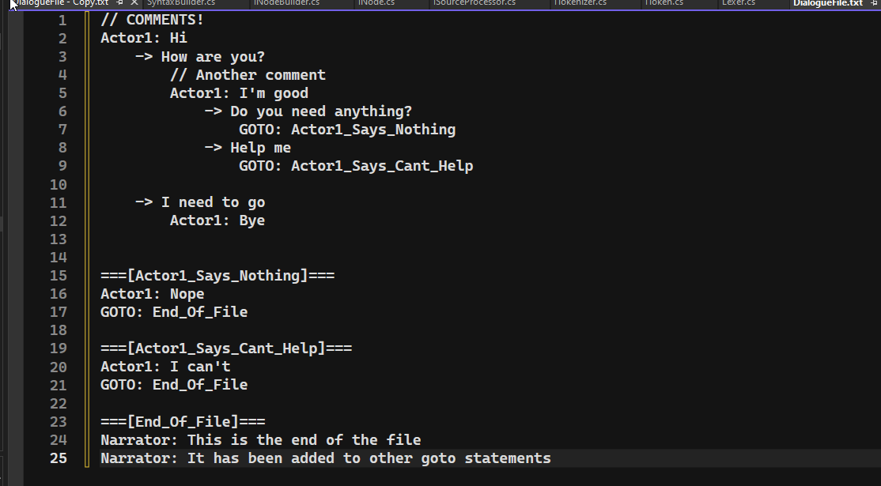Open the Tokenizer.cs tab
881x486 pixels.
click(580, 3)
